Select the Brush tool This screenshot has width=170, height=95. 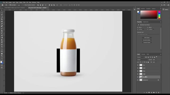pos(2,28)
